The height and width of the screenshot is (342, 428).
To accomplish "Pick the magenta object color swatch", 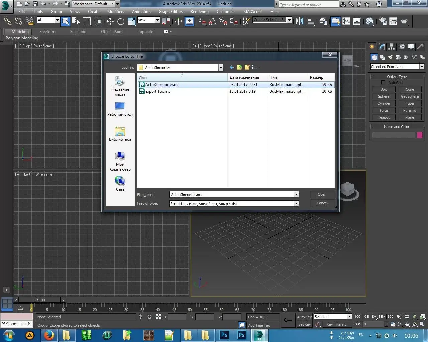I will point(420,135).
